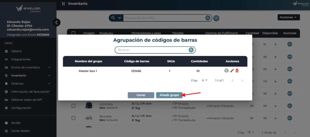Image resolution: width=310 pixels, height=137 pixels.
Task: Open the inventory filter icon
Action: click(216, 18)
